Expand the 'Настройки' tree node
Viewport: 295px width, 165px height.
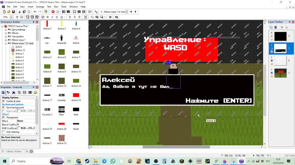(x=6, y=37)
